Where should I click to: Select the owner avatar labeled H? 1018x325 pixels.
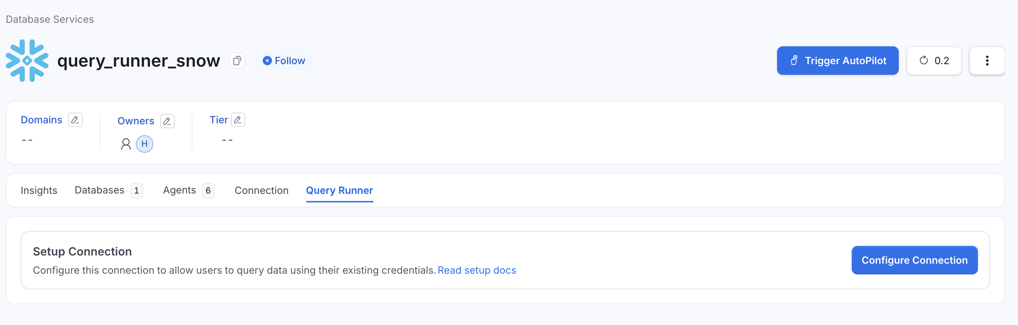(145, 144)
